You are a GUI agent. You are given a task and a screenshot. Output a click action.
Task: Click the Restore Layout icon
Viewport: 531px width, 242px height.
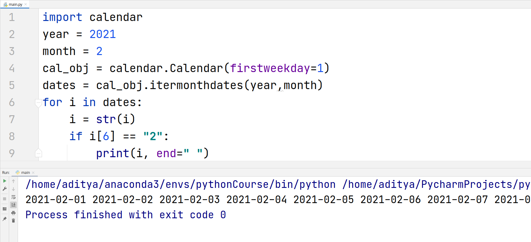4,209
